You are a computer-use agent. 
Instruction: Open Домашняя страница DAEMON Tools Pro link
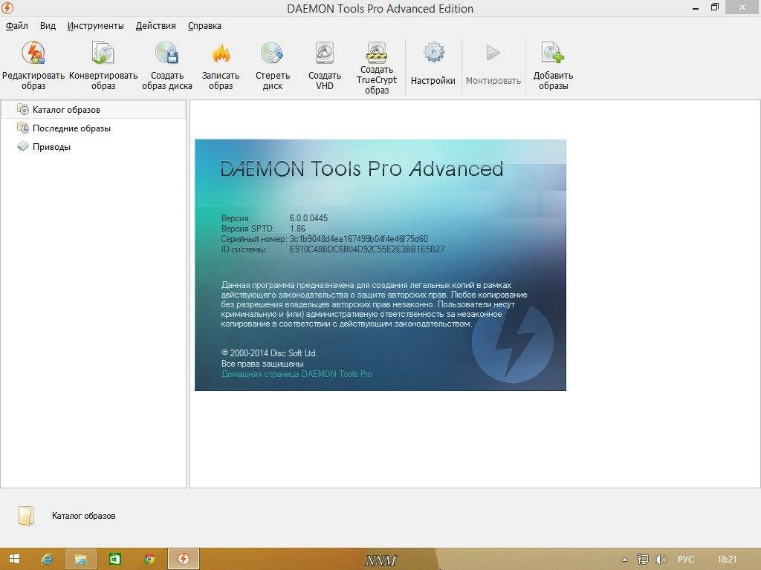click(x=297, y=374)
